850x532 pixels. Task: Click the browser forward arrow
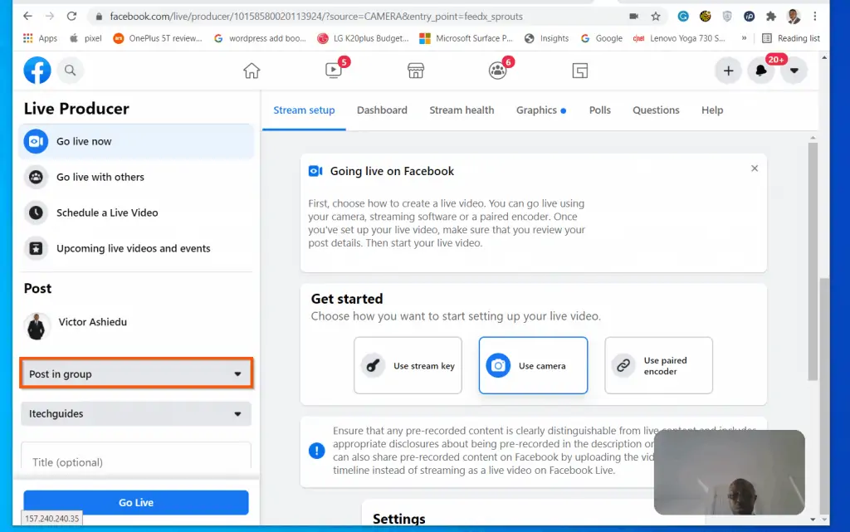coord(50,17)
